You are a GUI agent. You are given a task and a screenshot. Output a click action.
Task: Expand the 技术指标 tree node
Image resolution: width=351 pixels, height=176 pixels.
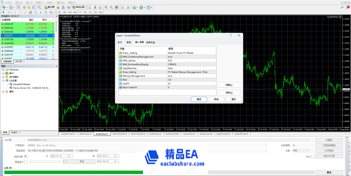point(3,77)
